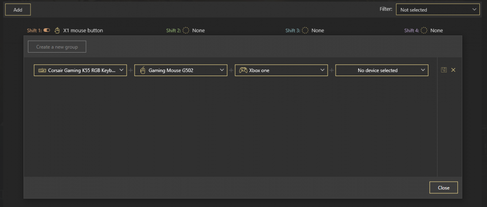Click the gamepad icon in Xbox one field

(x=243, y=70)
